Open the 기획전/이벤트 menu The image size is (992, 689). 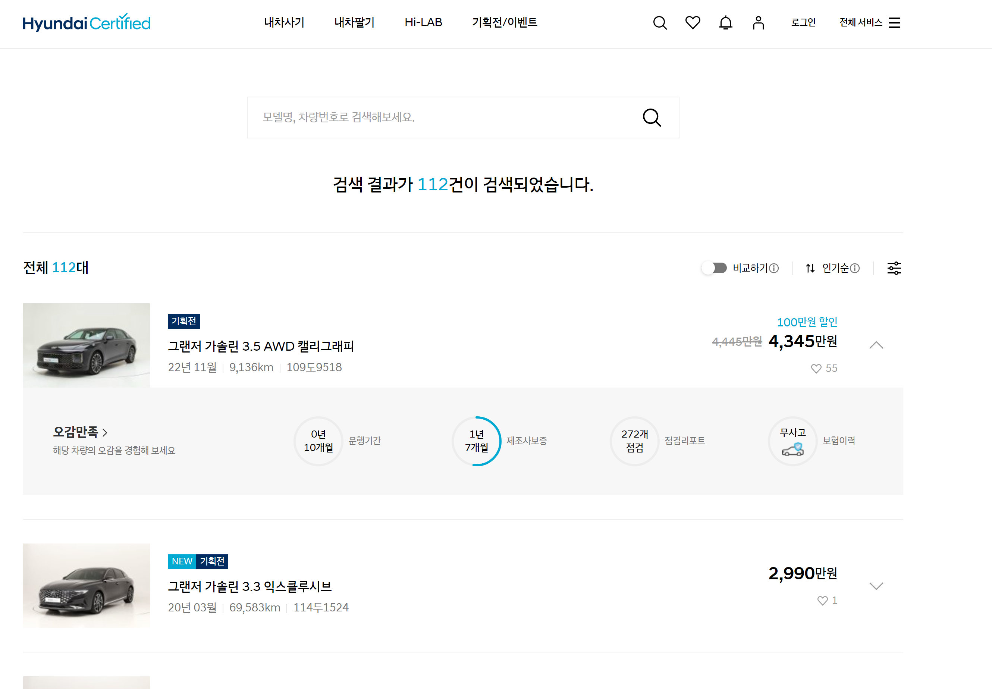click(x=505, y=22)
